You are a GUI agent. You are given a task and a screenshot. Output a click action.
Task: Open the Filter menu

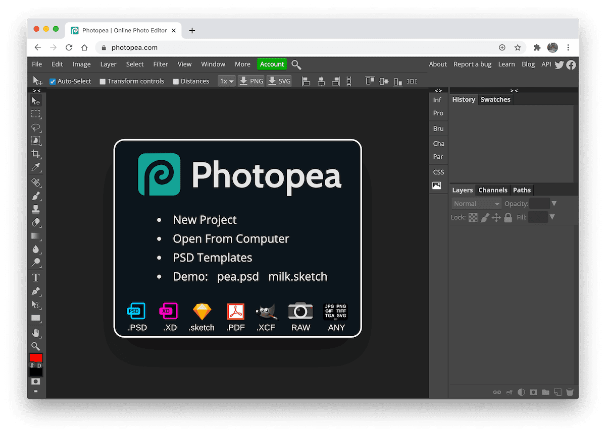tap(160, 64)
